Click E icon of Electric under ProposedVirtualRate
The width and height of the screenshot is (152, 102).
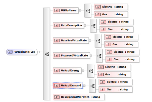coord(109,52)
